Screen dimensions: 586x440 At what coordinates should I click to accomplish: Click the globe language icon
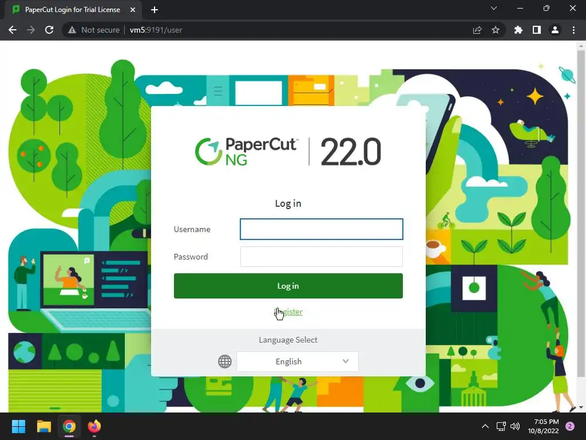(224, 362)
